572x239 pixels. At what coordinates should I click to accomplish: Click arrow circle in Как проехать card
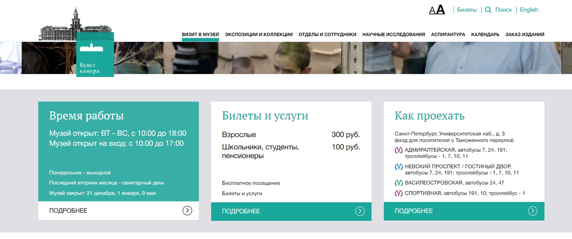pos(533,211)
